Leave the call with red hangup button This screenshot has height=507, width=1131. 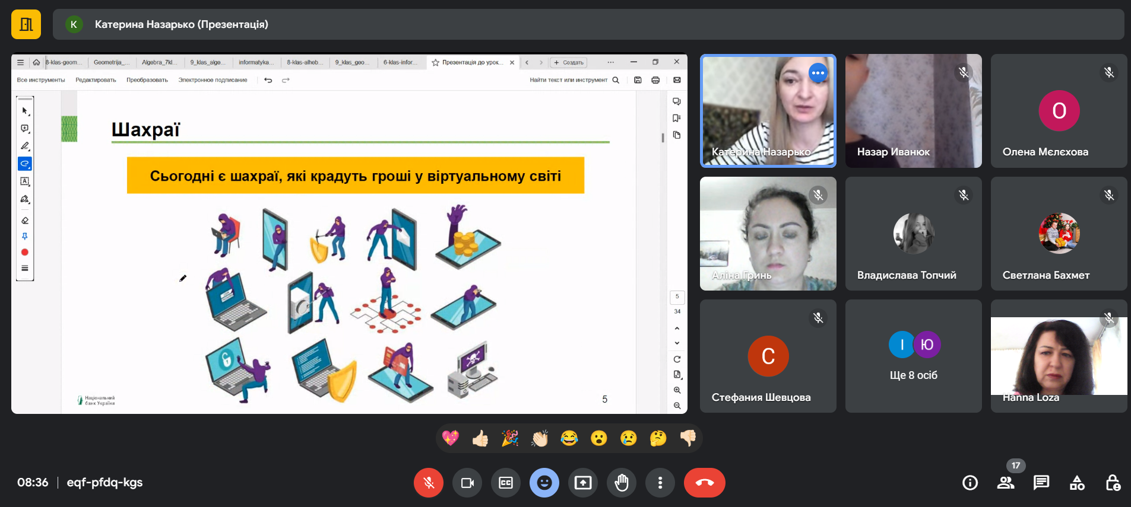tap(704, 483)
